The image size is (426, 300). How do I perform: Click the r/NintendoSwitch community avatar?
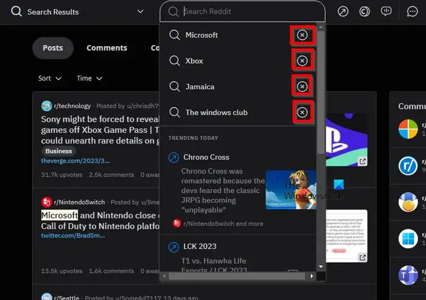[x=47, y=202]
